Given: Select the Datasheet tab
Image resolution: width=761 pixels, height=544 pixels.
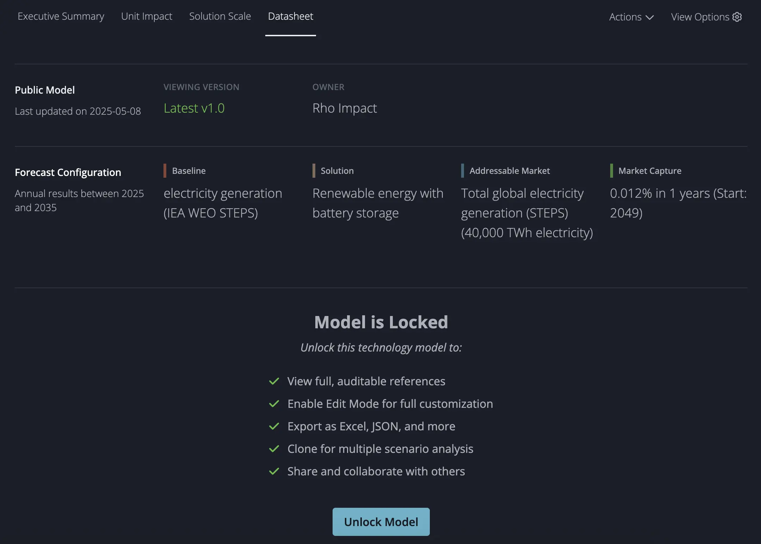Looking at the screenshot, I should [x=290, y=16].
